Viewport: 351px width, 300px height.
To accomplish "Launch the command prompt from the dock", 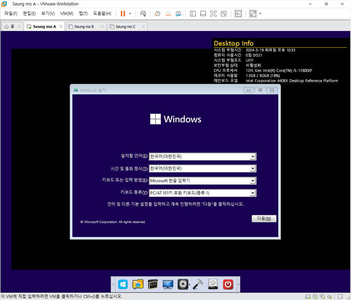I will click(x=153, y=284).
